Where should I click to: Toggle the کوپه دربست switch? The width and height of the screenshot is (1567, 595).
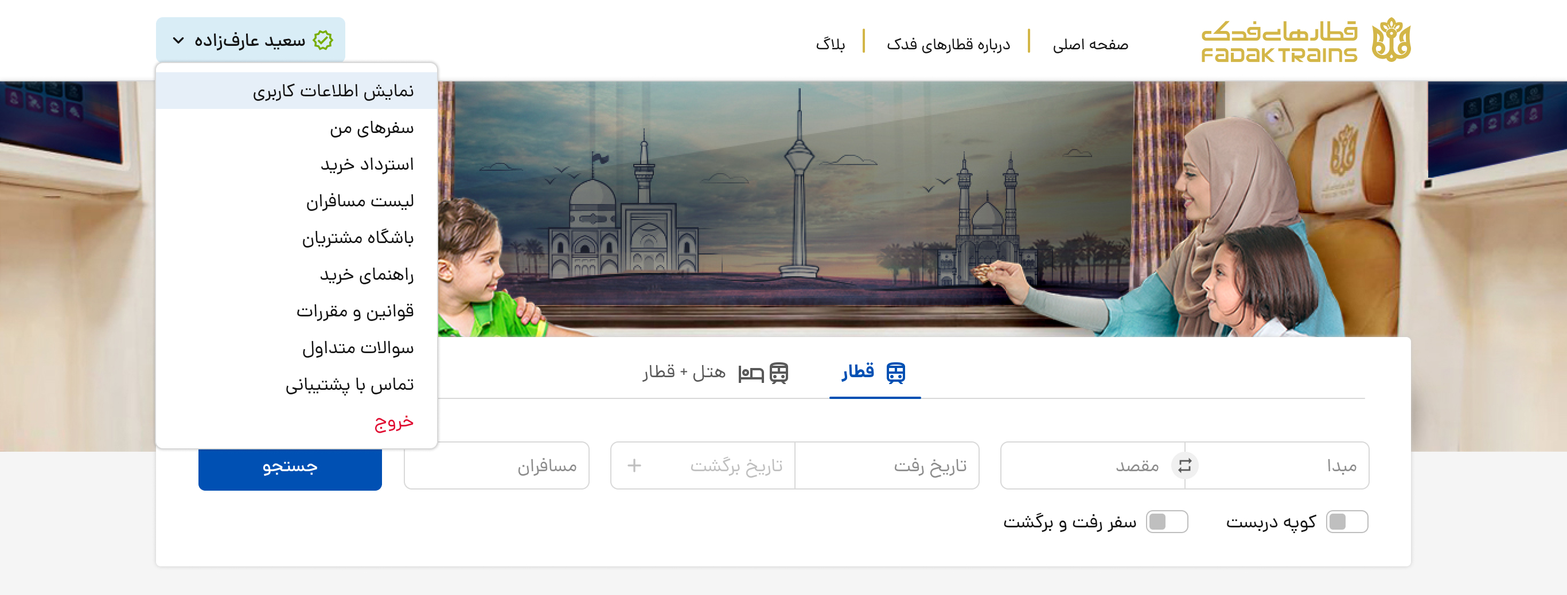(x=1347, y=522)
